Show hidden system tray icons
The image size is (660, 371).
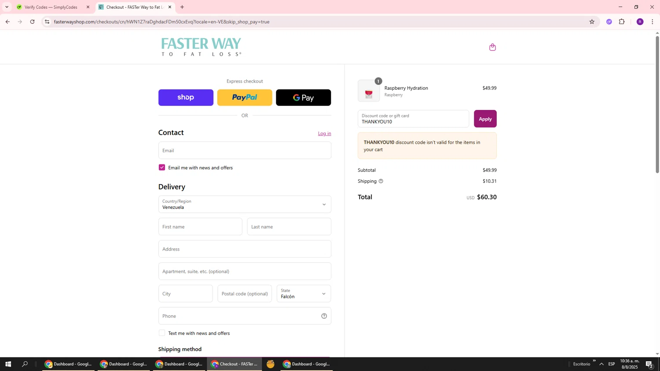point(601,364)
